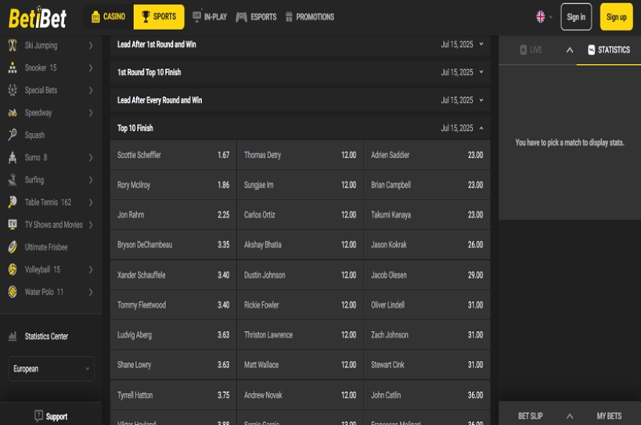Select Dustin Johnson odds 12.00
Screen dimensions: 641x425
click(300, 275)
